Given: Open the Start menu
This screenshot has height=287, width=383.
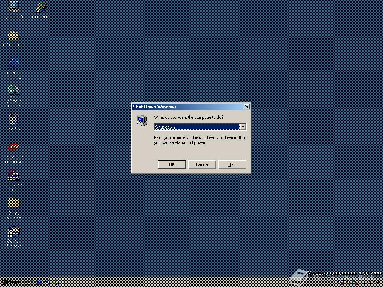Looking at the screenshot, I should click(x=11, y=283).
